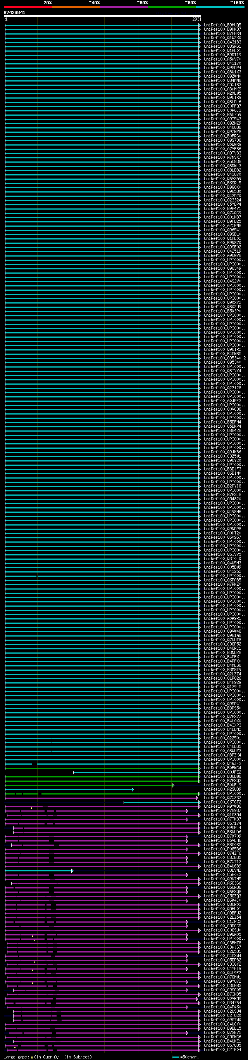
Task: Click UniRef100_O54820 label
Action: [x=222, y=499]
